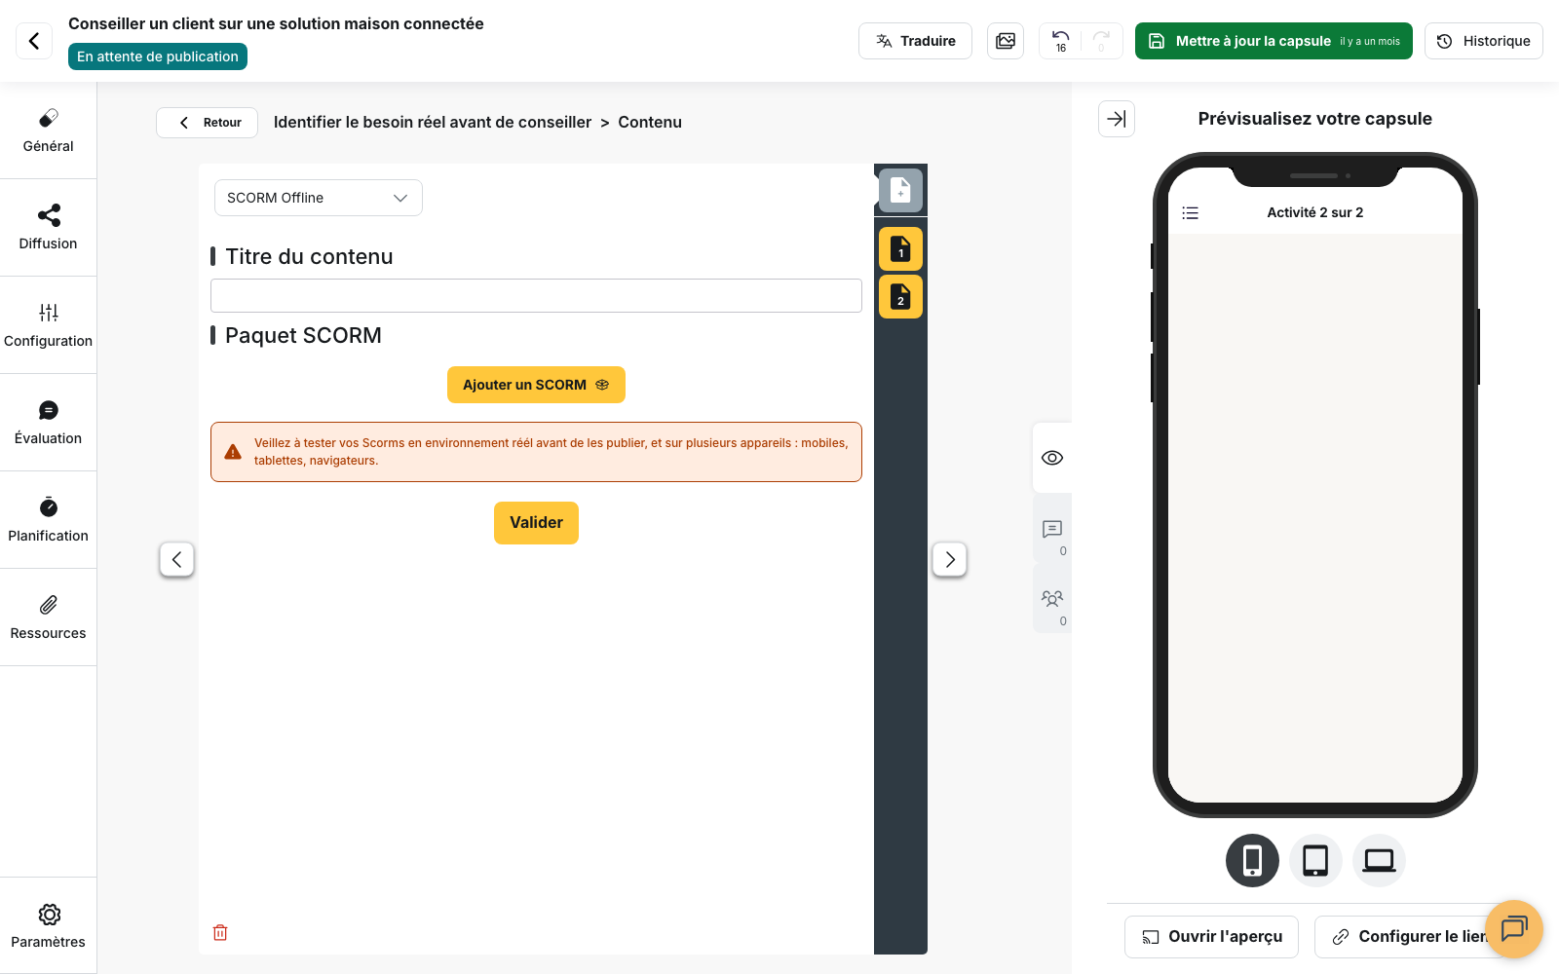Open the comments icon with count 0
The height and width of the screenshot is (974, 1559).
[1052, 529]
